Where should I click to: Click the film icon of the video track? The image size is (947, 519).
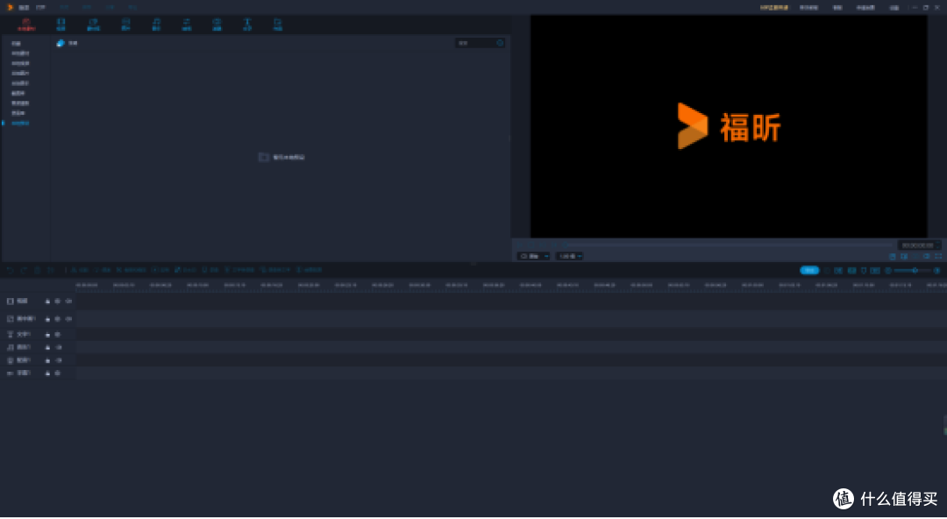coord(10,301)
